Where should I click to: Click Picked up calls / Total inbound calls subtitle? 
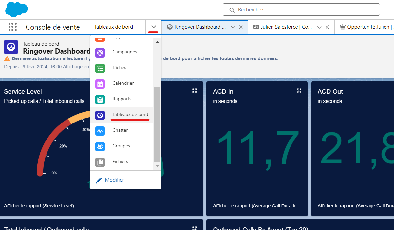pyautogui.click(x=44, y=101)
